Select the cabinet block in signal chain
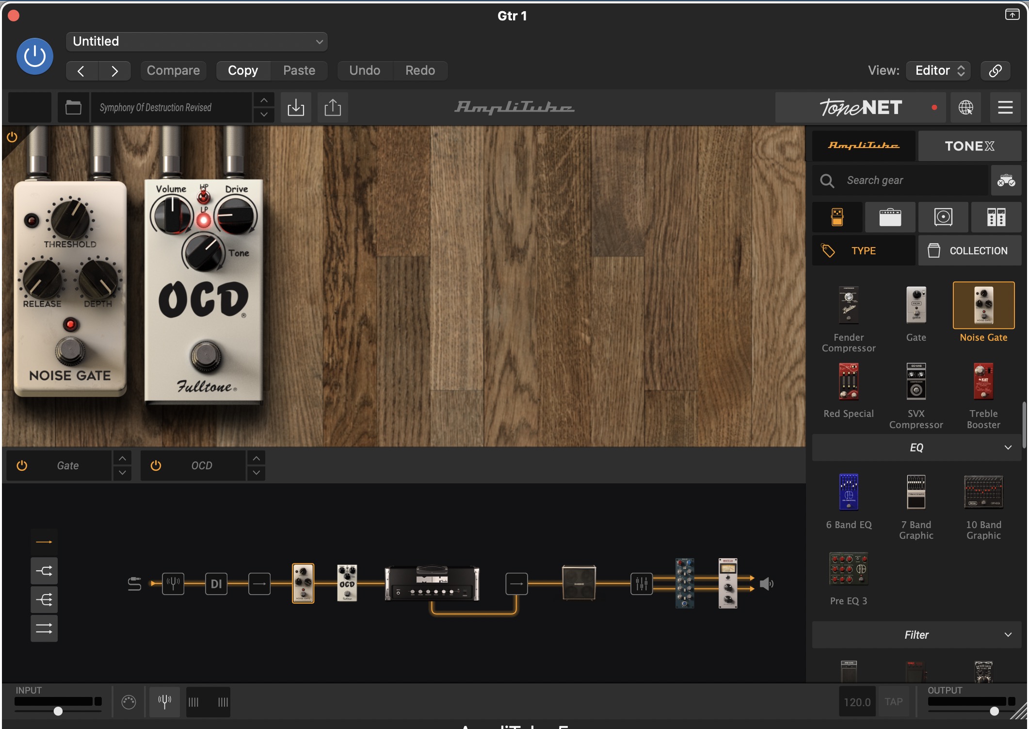This screenshot has height=729, width=1029. pos(579,582)
